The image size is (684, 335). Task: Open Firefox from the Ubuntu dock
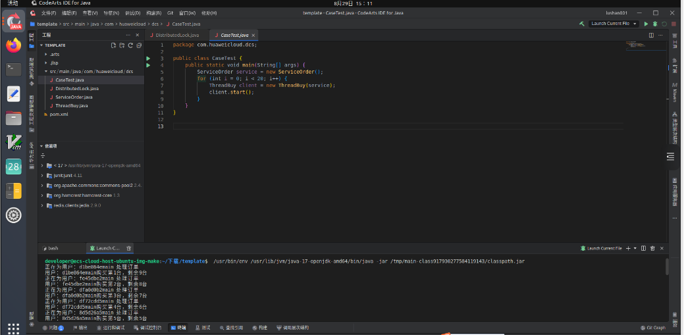(x=14, y=45)
